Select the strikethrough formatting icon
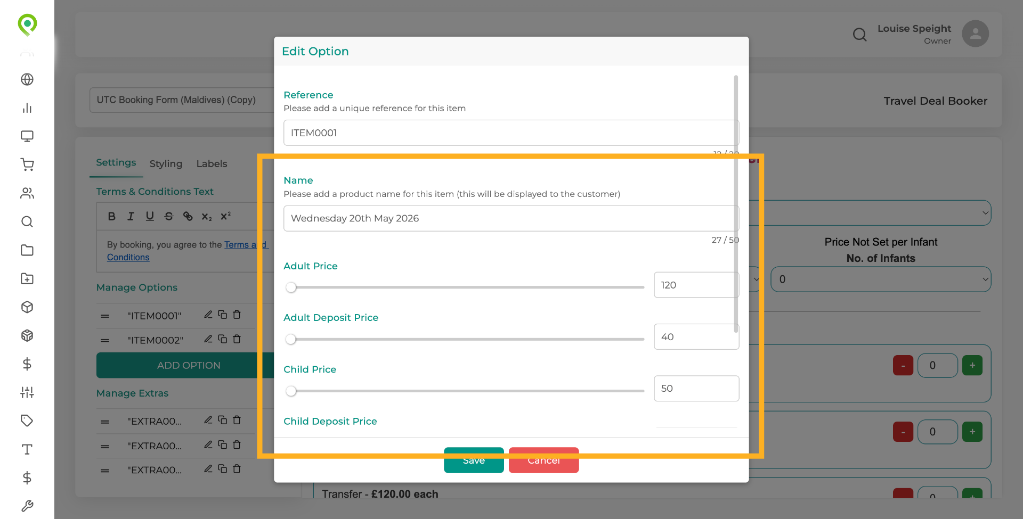 tap(169, 216)
